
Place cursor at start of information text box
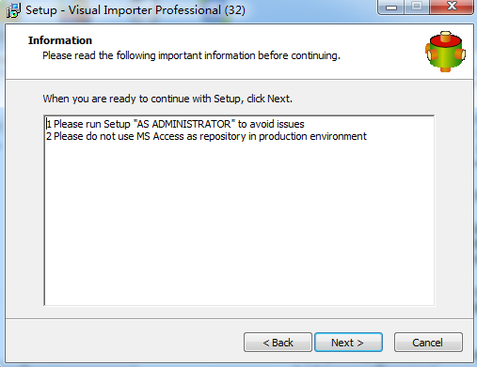[47, 124]
